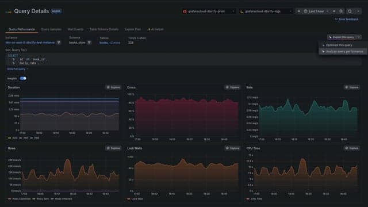Open the Wait Events tab
The height and width of the screenshot is (207, 368).
(x=75, y=29)
